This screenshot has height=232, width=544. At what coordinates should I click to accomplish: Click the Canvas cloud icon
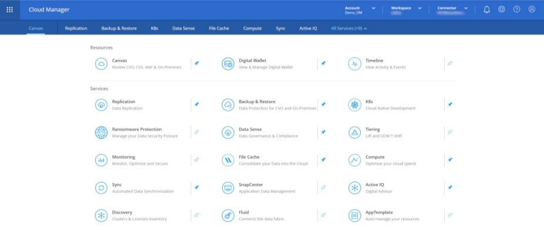pos(101,64)
